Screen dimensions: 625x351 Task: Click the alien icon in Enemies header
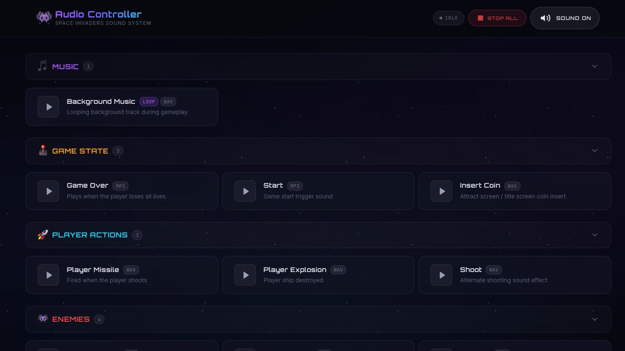[43, 319]
